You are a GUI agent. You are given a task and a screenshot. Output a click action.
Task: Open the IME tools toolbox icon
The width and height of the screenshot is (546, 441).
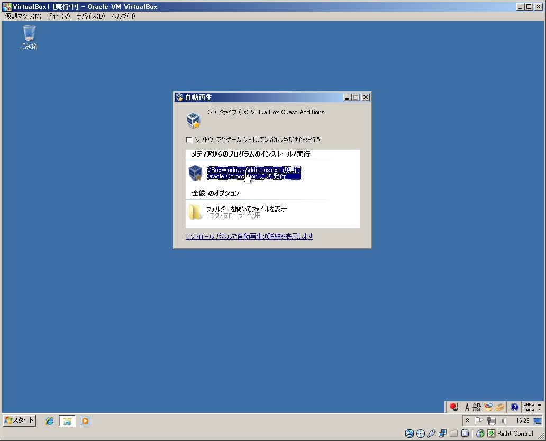[x=499, y=407]
